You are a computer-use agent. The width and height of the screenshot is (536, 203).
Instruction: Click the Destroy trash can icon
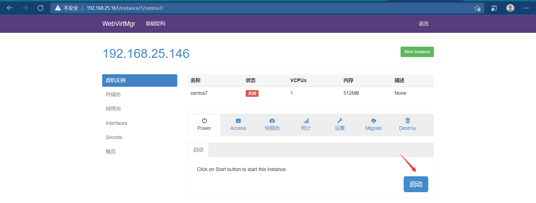(x=408, y=120)
